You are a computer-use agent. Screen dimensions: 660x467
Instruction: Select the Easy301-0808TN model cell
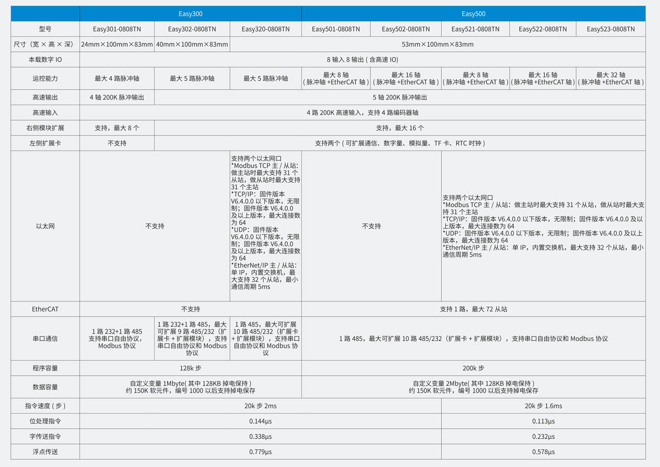pyautogui.click(x=117, y=29)
